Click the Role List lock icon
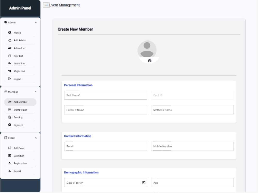Screen dimensions: 258x193 [x=10, y=56]
